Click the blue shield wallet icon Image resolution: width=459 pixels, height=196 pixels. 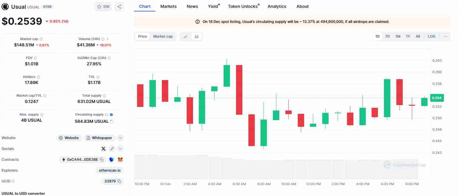111,160
